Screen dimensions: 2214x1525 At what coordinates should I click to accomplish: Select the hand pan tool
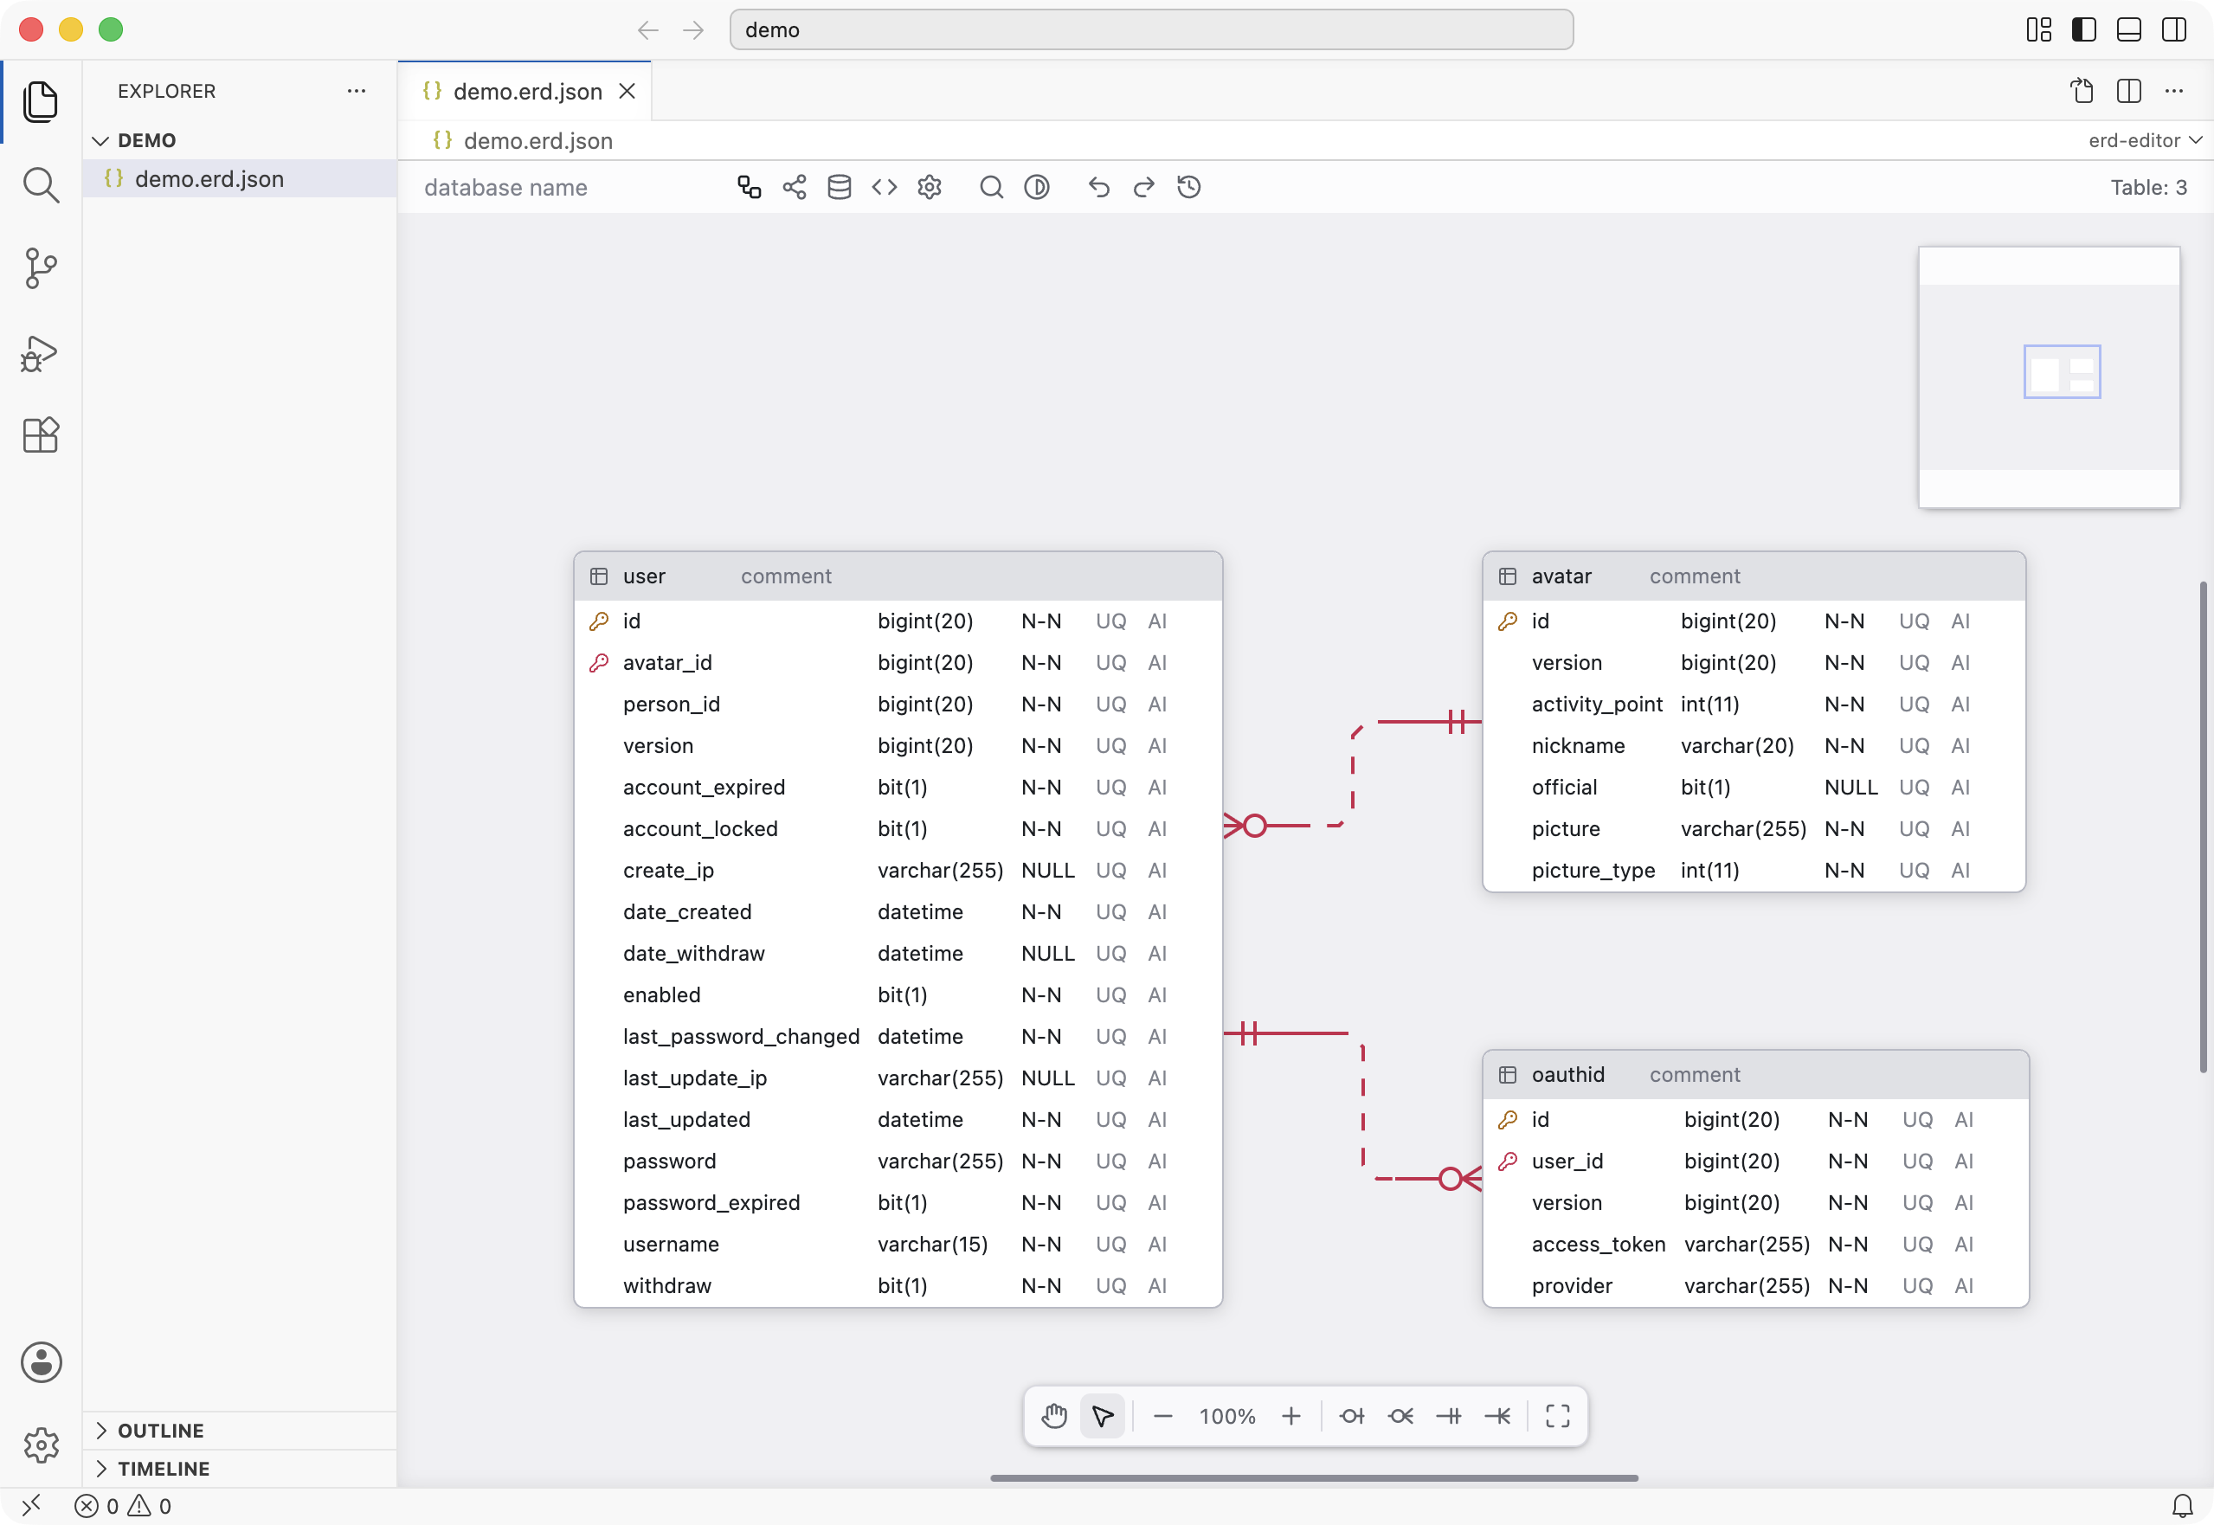[1054, 1415]
